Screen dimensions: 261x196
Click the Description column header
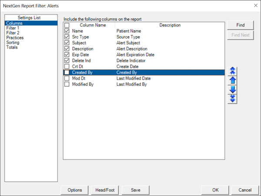click(x=170, y=25)
